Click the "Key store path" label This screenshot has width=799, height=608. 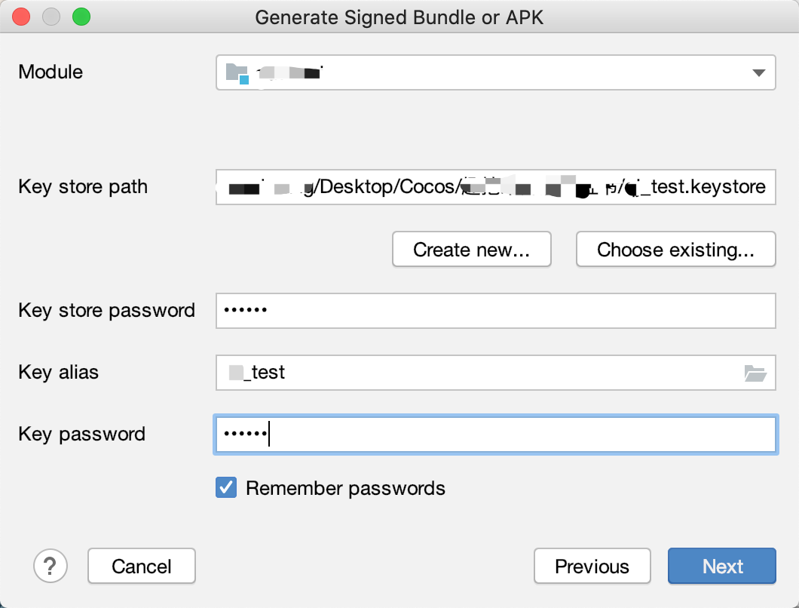point(83,187)
